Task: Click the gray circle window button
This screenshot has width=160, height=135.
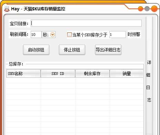Action: (147, 9)
